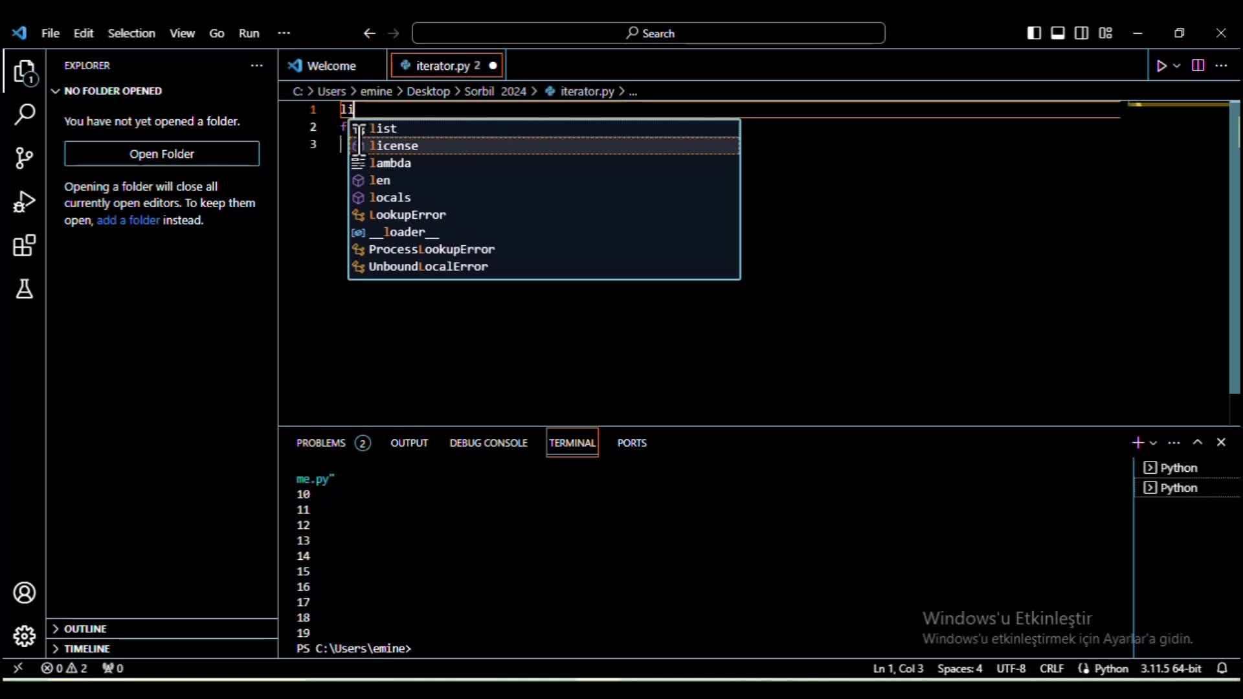
Task: Click the add a folder link
Action: click(x=128, y=220)
